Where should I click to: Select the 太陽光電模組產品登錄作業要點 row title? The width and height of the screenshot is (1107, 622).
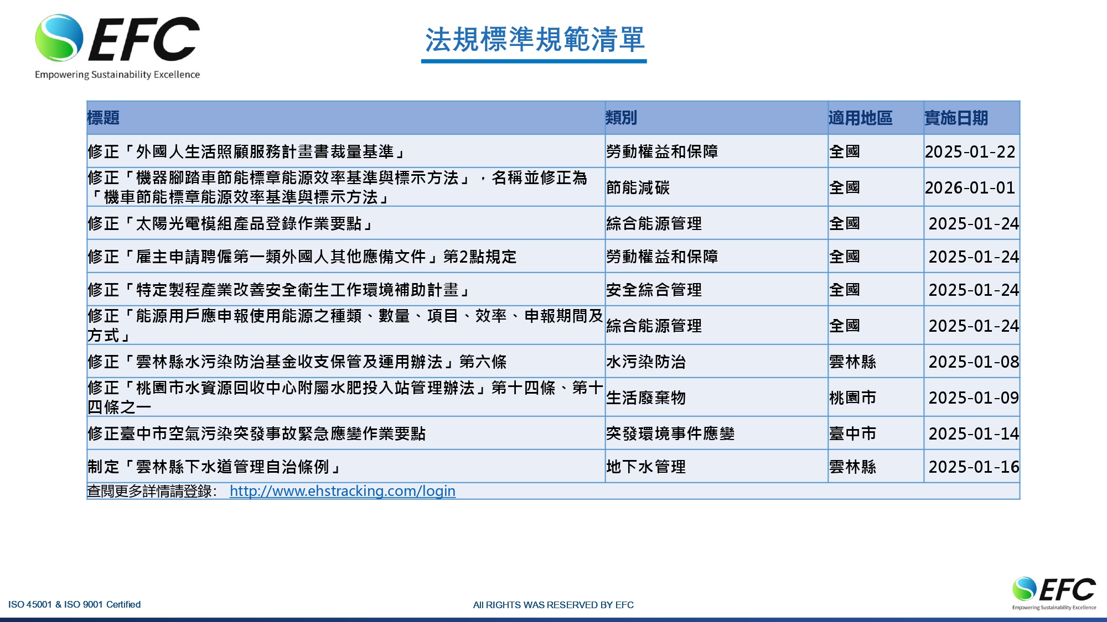[231, 223]
